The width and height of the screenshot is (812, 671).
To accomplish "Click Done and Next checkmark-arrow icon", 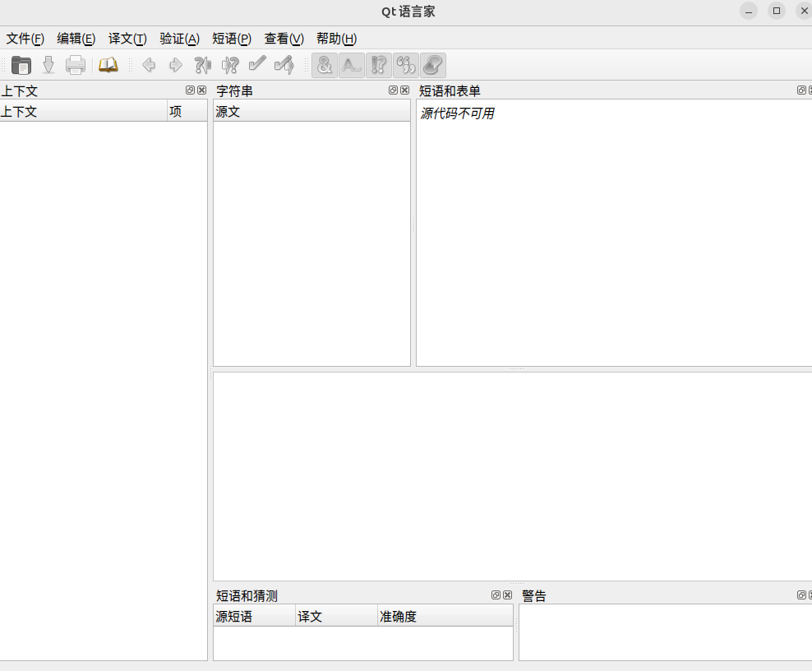I will 284,65.
